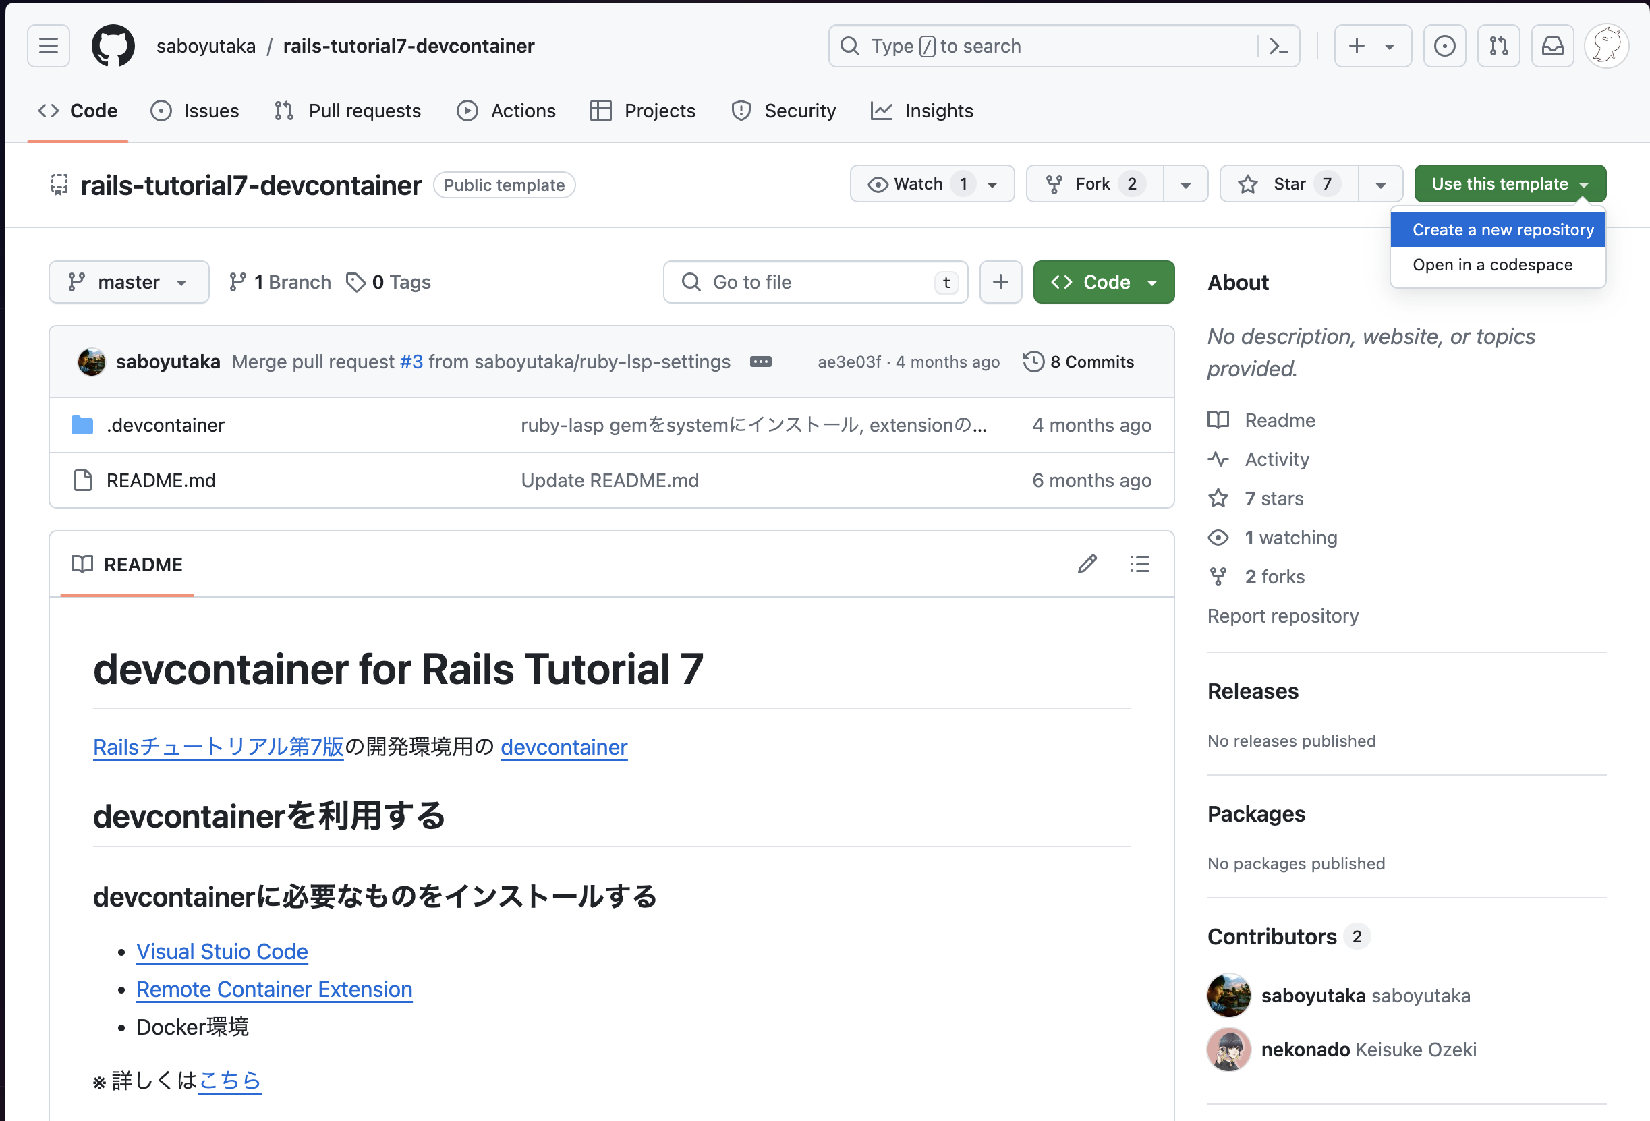This screenshot has height=1121, width=1650.
Task: Switch to the Issues tab
Action: [x=195, y=111]
